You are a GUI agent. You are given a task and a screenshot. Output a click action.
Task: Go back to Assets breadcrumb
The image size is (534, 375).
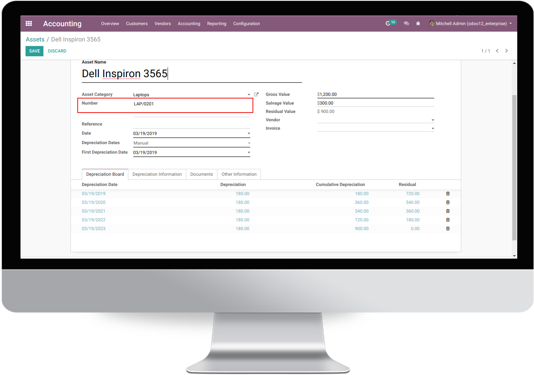35,40
